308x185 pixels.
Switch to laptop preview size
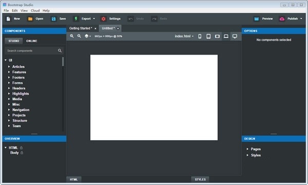coord(226,36)
